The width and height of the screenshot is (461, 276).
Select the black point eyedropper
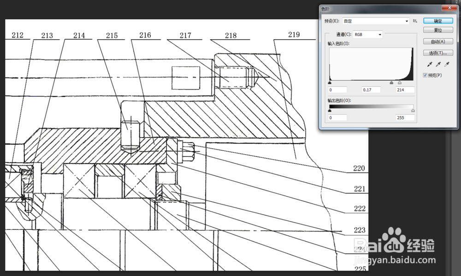430,64
